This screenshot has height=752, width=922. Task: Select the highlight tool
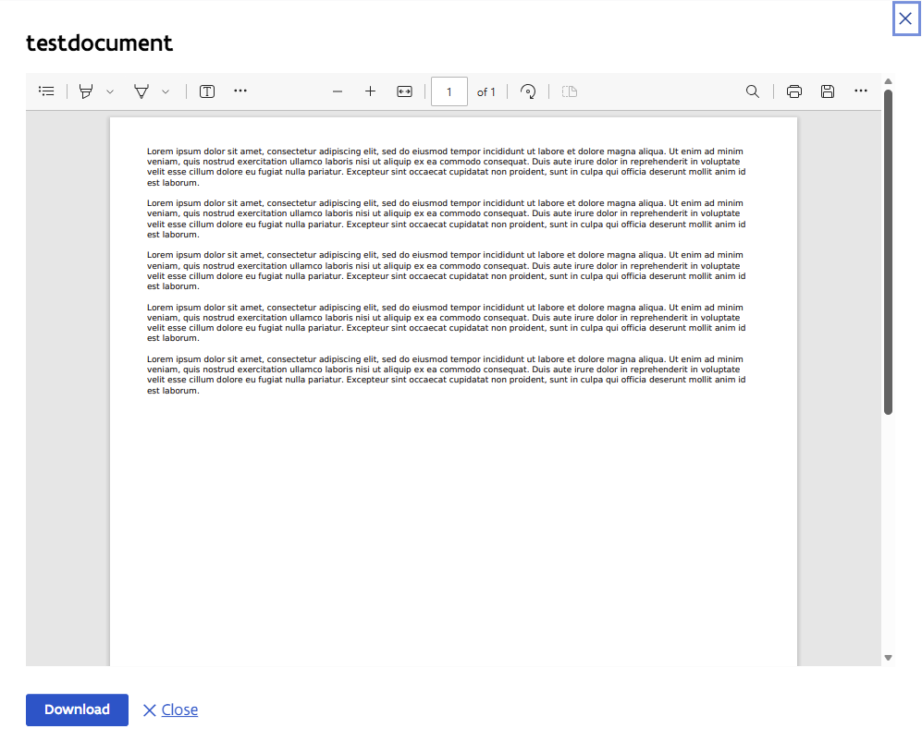pos(86,91)
